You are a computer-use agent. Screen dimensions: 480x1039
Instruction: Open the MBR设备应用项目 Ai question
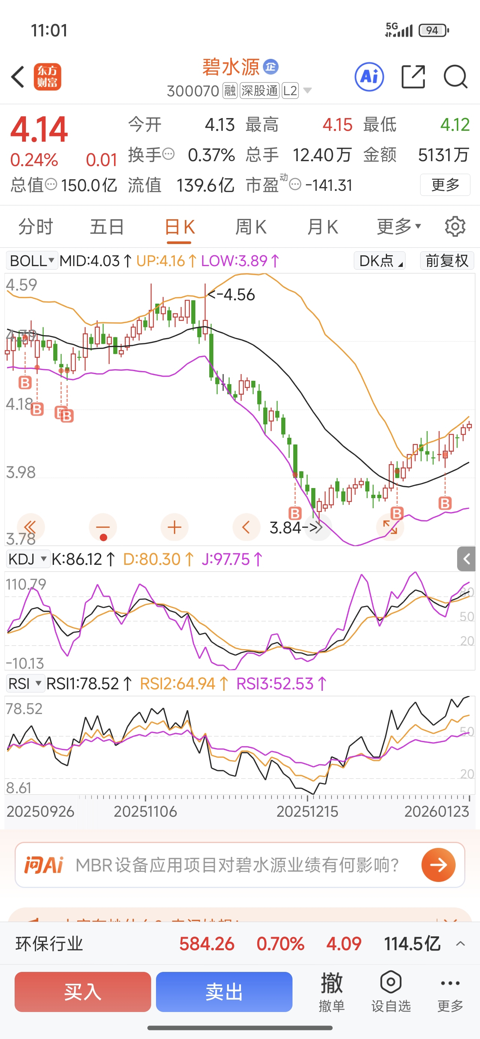click(237, 865)
